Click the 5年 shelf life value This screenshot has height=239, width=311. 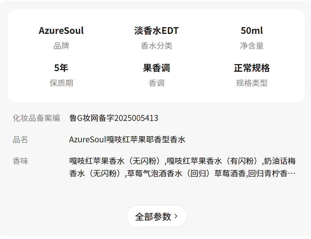61,68
